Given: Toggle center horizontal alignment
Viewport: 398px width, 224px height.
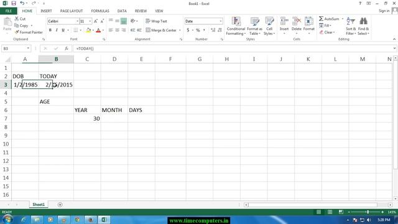Looking at the screenshot, I should (117, 30).
